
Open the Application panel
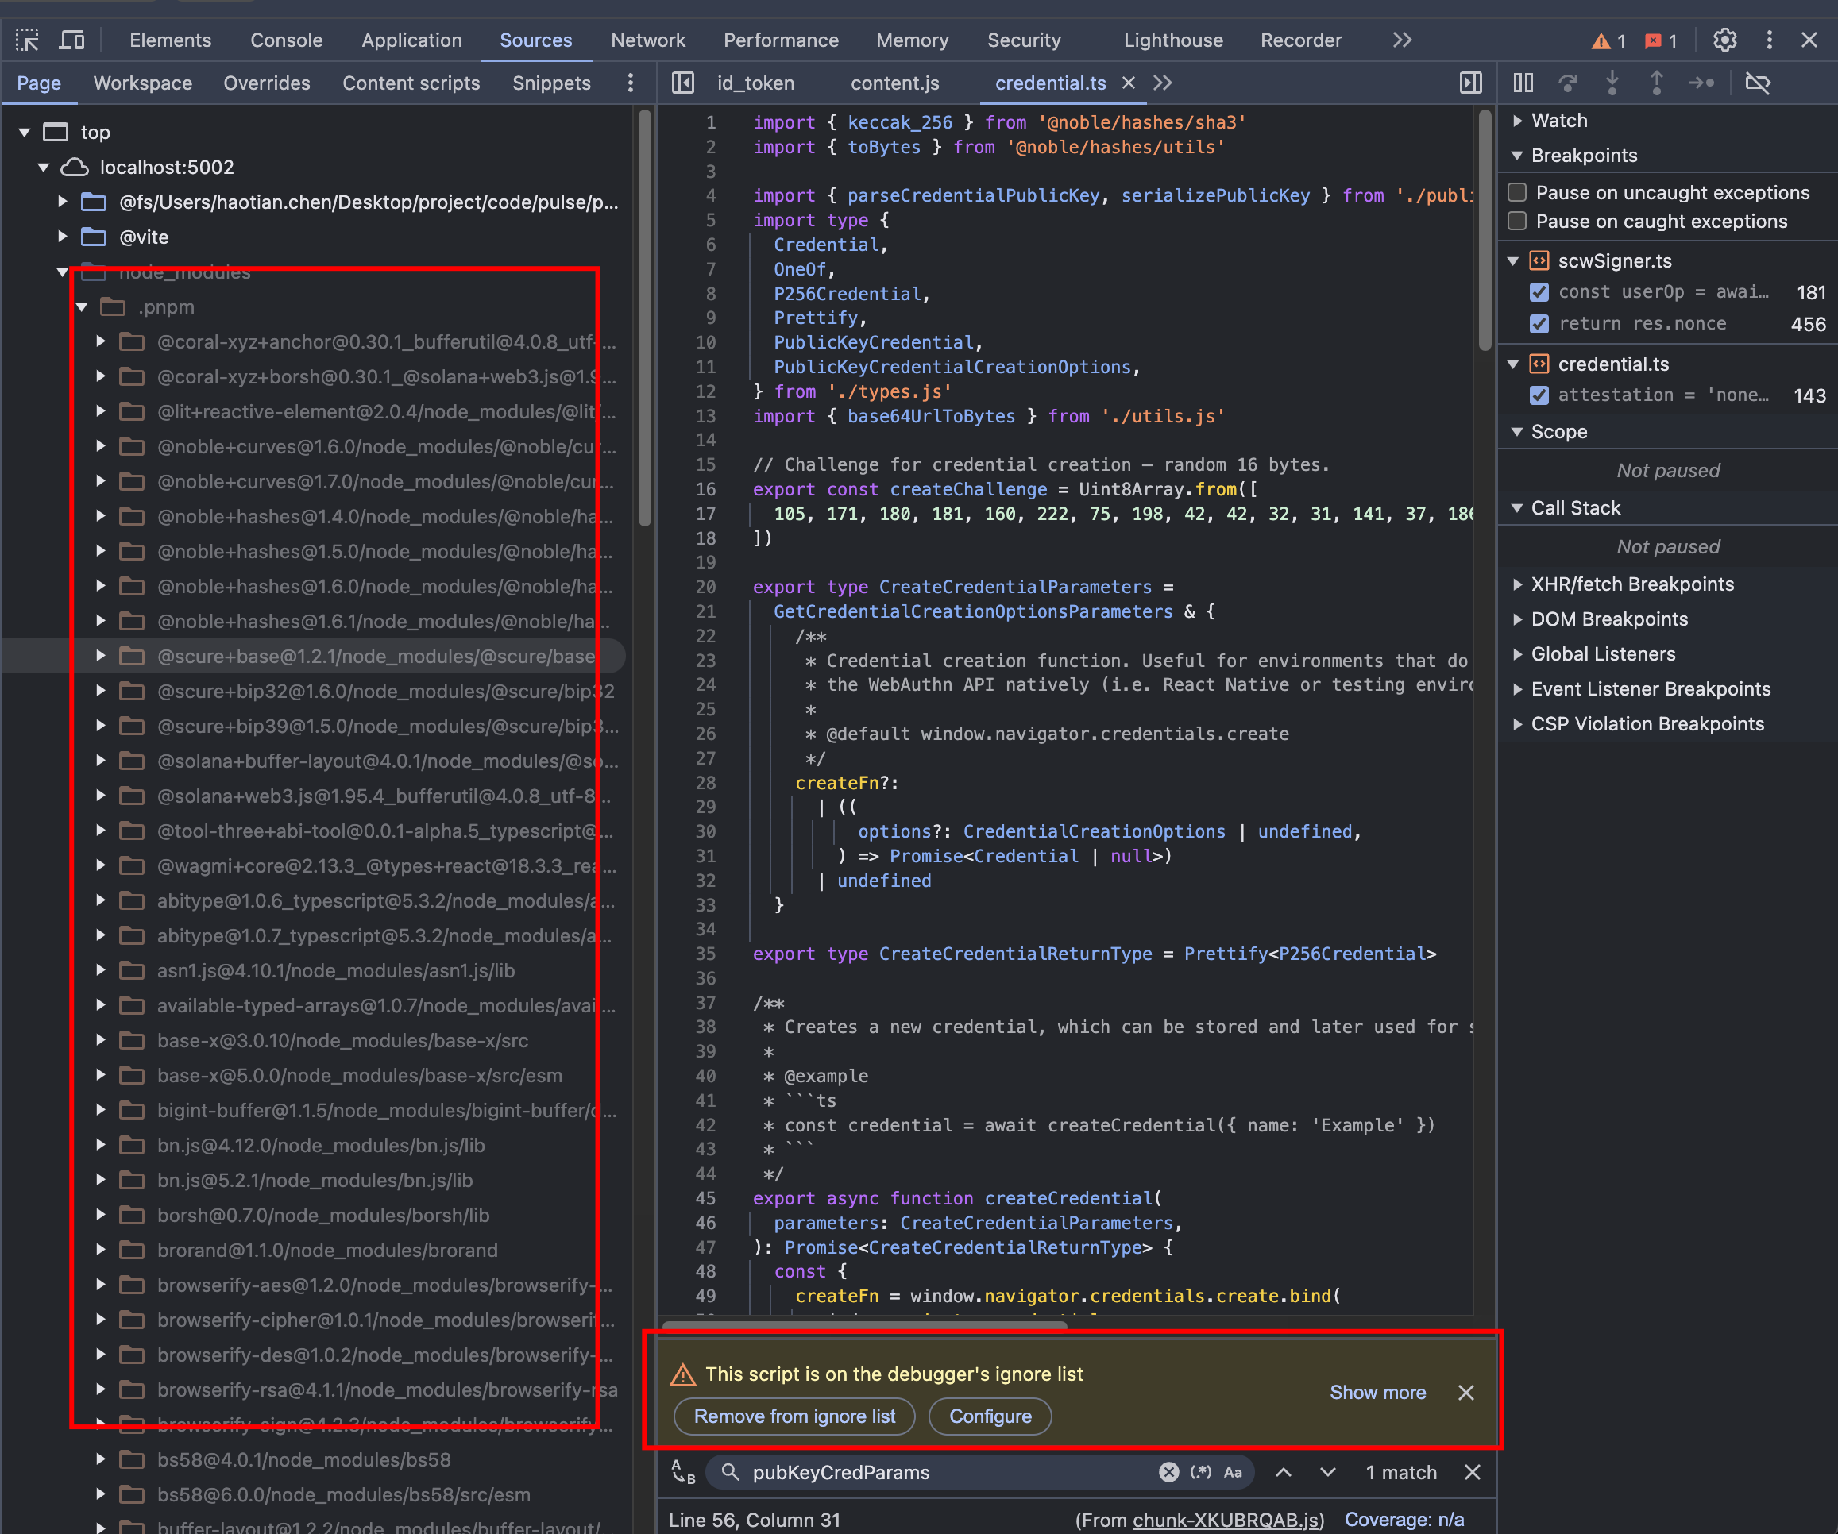(x=411, y=40)
